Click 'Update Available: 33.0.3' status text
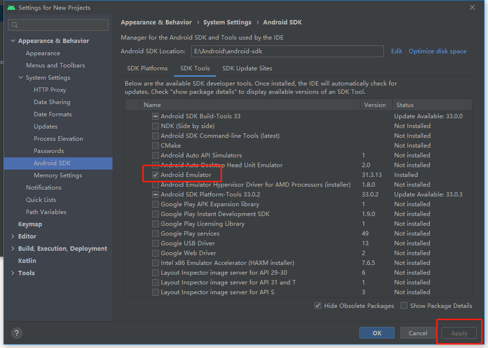 pyautogui.click(x=428, y=195)
